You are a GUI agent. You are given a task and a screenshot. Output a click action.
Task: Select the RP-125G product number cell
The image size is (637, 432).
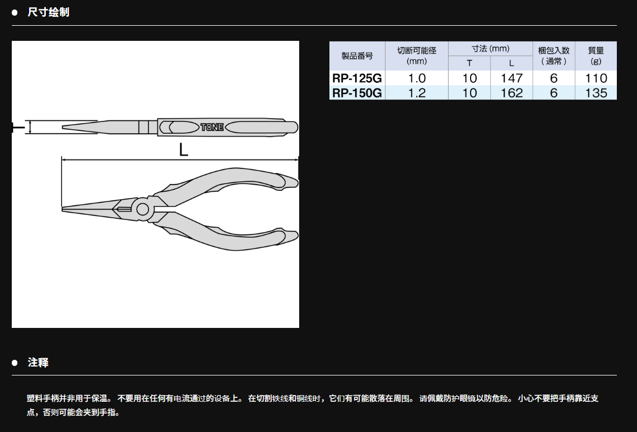pyautogui.click(x=357, y=78)
